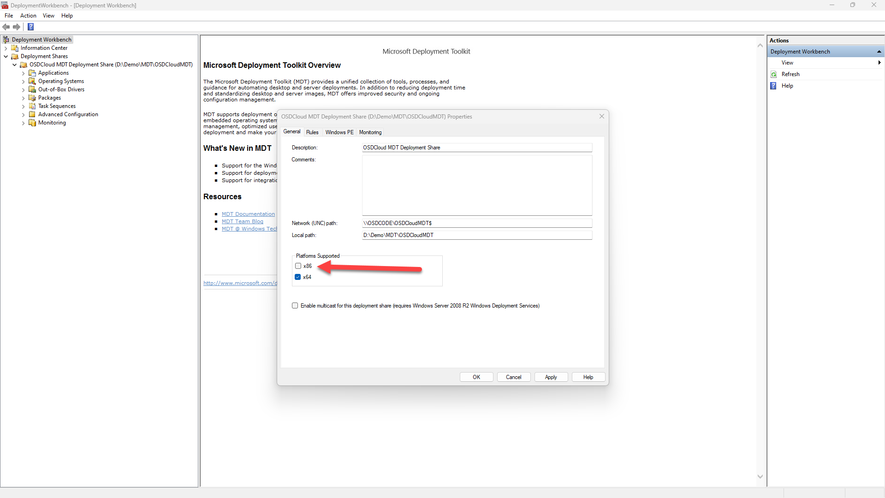Enable multicast for this deployment share
Screen dimensions: 885x498
tap(295, 306)
